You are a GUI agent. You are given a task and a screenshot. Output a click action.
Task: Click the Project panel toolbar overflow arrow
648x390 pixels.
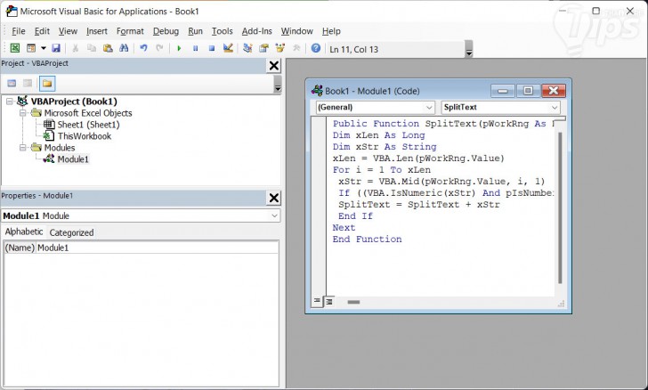click(278, 84)
